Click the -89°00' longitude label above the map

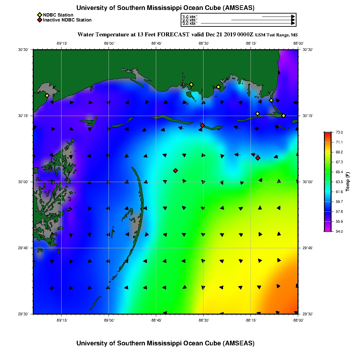coord(109,43)
